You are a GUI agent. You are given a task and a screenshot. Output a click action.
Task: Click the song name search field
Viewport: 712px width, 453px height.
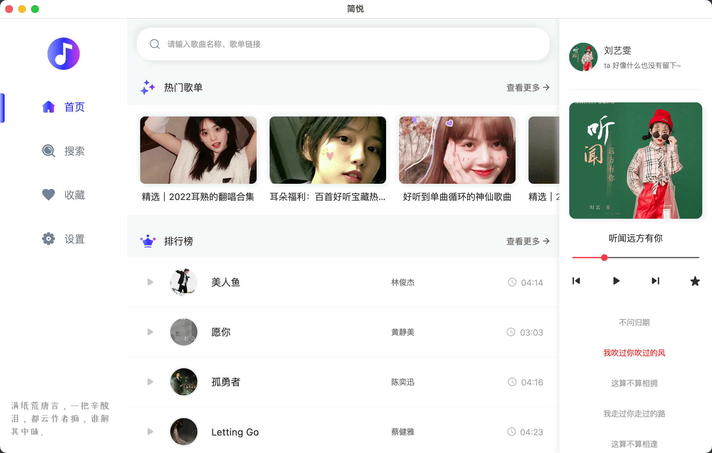click(343, 44)
